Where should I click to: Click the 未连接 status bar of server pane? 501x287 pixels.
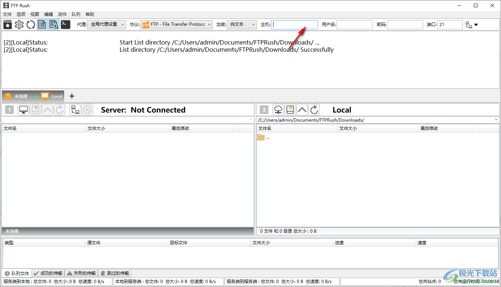(128, 231)
